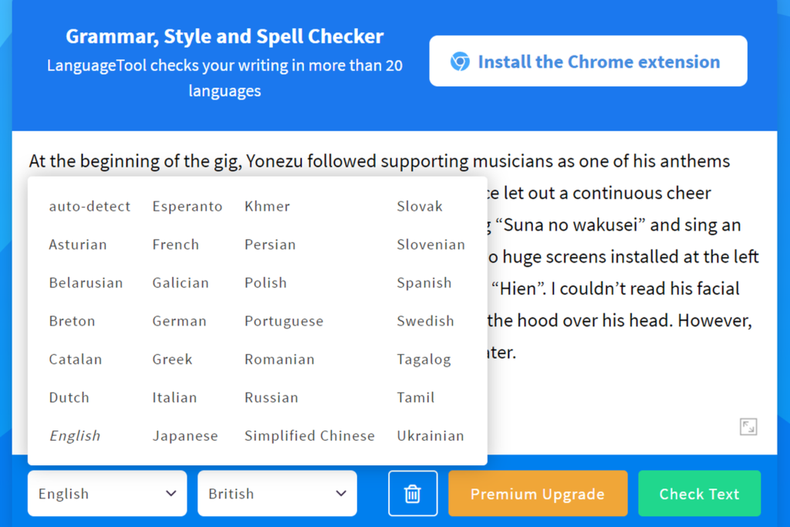Viewport: 790px width, 527px height.
Task: Select the italic English menu entry
Action: (x=75, y=436)
